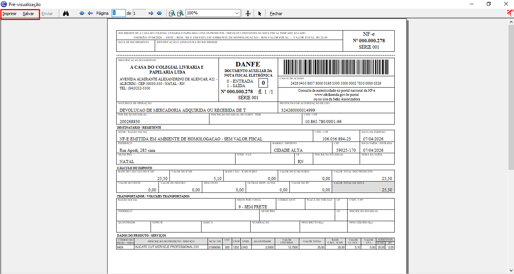Select the arrow pointer tool
This screenshot has height=274, width=514.
point(260,13)
